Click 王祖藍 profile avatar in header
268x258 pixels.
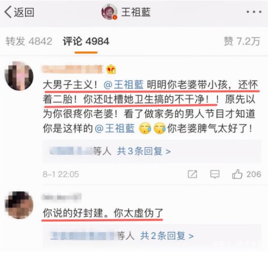pos(110,12)
